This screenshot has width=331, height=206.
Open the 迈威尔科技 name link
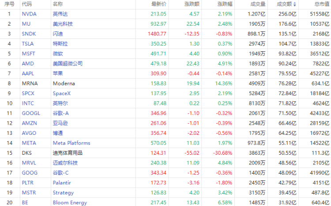pyautogui.click(x=65, y=163)
